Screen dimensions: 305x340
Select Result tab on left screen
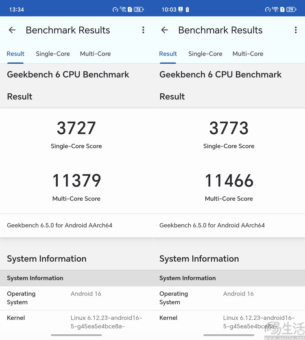coord(15,54)
